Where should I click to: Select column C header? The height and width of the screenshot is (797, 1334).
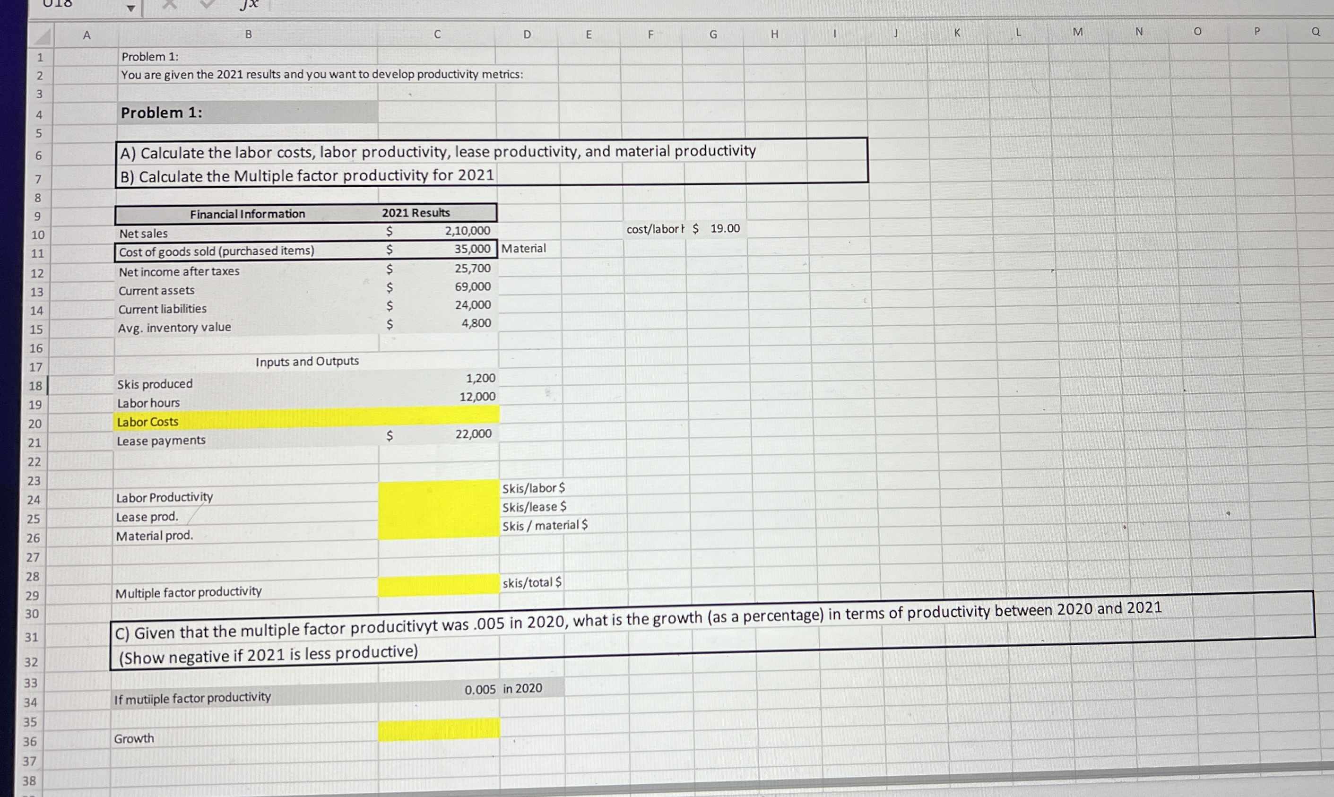[437, 35]
